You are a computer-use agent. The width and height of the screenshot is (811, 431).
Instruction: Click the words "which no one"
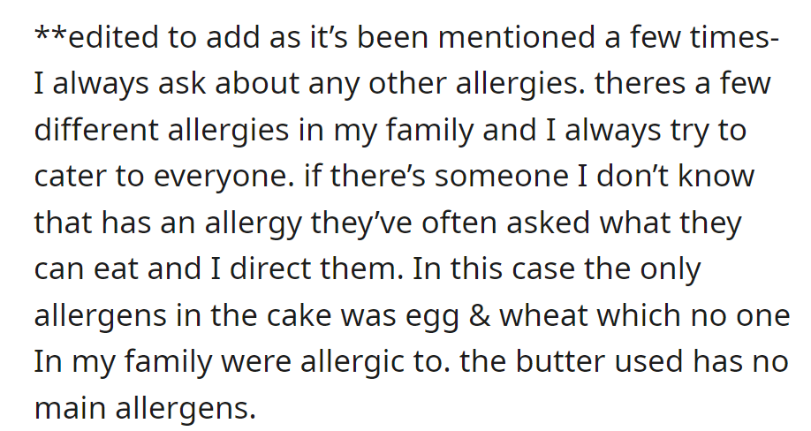[694, 316]
